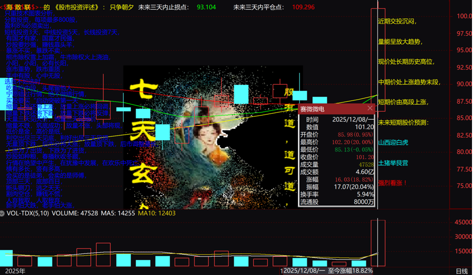
Task: Click the blue 小阳，小阳，必有长阳 line
Action: 37,63
